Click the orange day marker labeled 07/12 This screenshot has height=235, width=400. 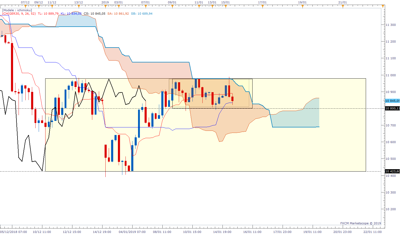click(x=25, y=6)
